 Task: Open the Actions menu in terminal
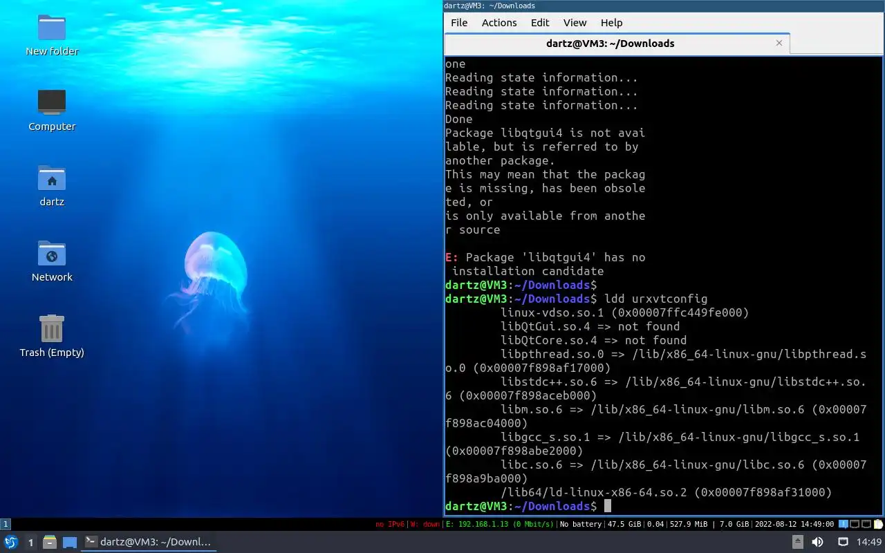tap(499, 23)
